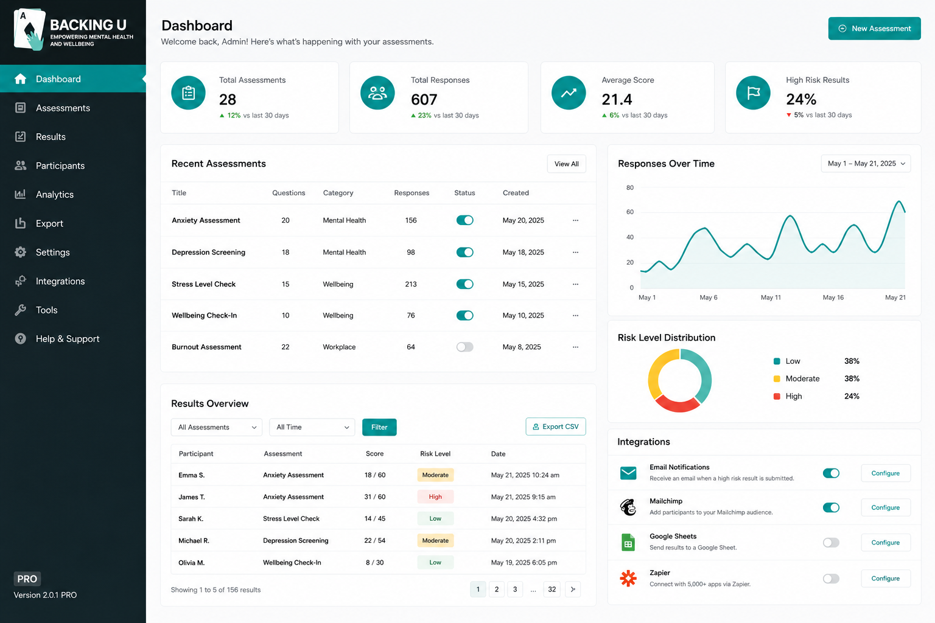This screenshot has height=623, width=935.
Task: Click the Email Notifications envelope icon
Action: (x=628, y=473)
